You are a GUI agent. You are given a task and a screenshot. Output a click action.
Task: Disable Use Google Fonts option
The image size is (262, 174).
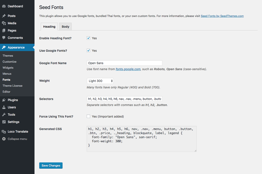[x=88, y=50]
